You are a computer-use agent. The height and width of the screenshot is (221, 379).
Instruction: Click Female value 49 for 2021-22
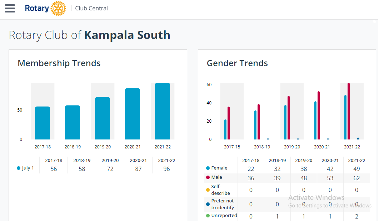coord(357,169)
